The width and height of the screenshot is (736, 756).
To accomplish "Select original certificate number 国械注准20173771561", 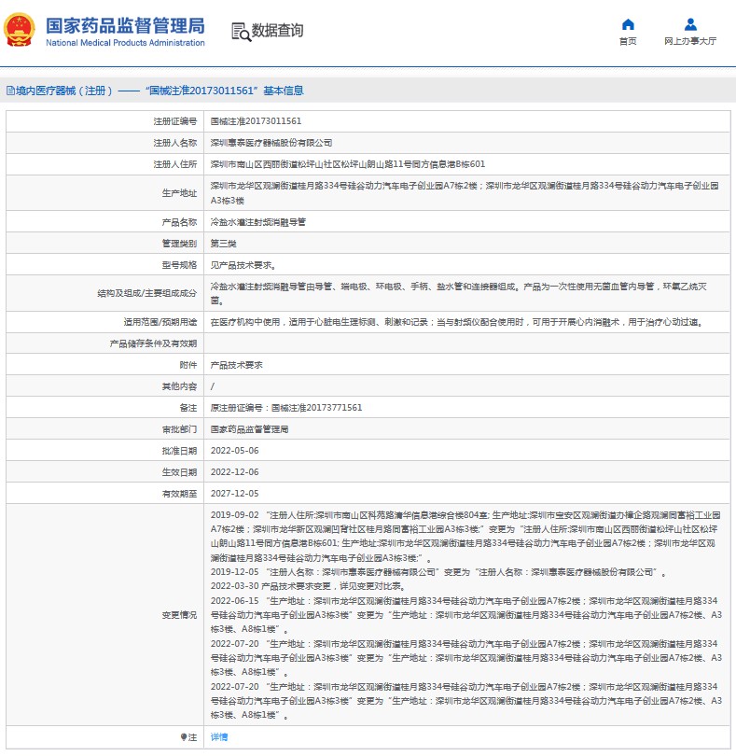I will click(316, 408).
